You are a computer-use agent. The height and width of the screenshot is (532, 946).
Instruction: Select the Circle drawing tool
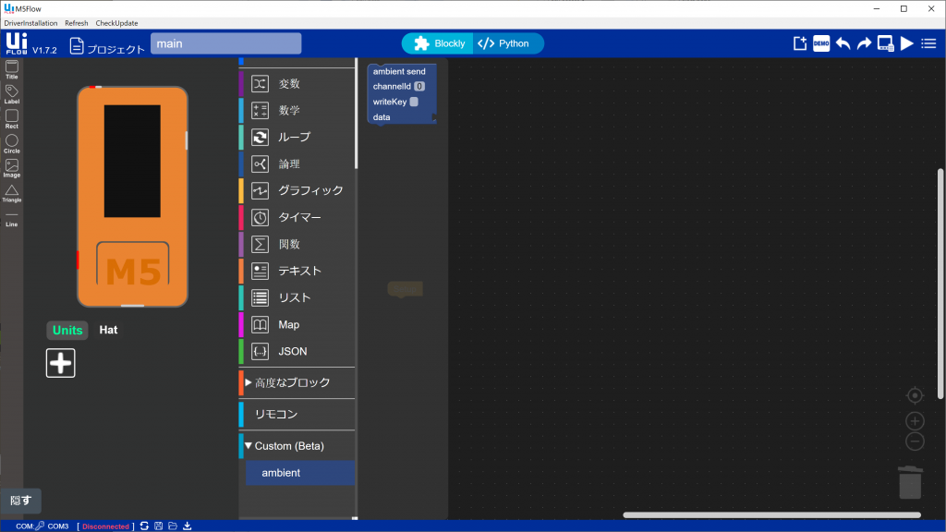11,140
